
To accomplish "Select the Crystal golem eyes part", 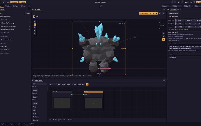I will click(x=8, y=30).
